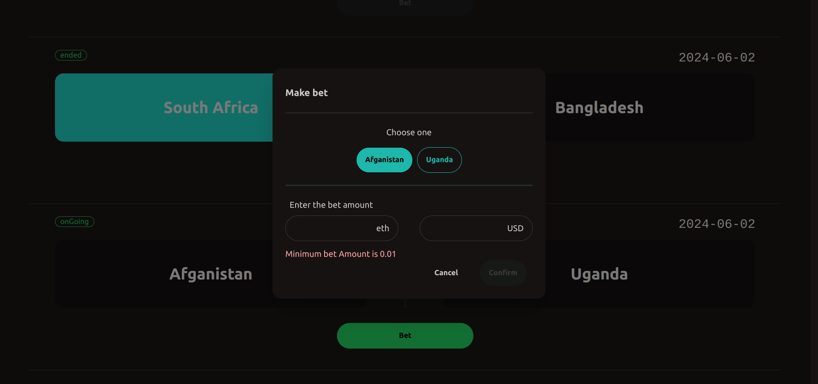This screenshot has width=818, height=384.
Task: Focus the USD bet amount field
Action: click(x=476, y=228)
